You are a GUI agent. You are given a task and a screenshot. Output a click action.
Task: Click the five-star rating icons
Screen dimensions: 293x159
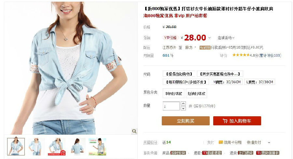pyautogui.click(x=241, y=55)
